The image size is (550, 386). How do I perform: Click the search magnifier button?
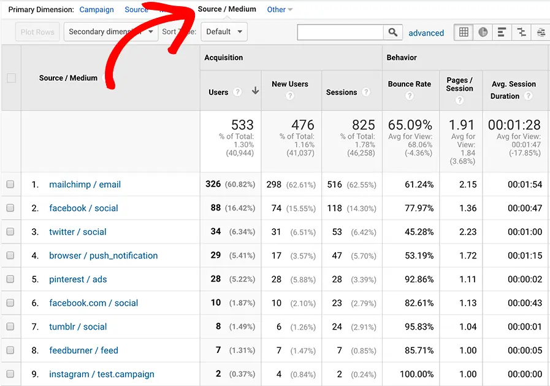pos(393,33)
